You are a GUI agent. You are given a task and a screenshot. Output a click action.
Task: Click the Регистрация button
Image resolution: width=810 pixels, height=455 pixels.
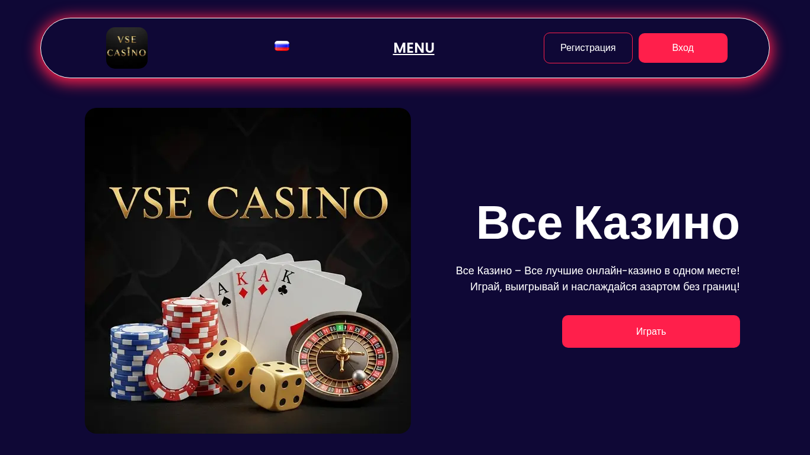[588, 48]
